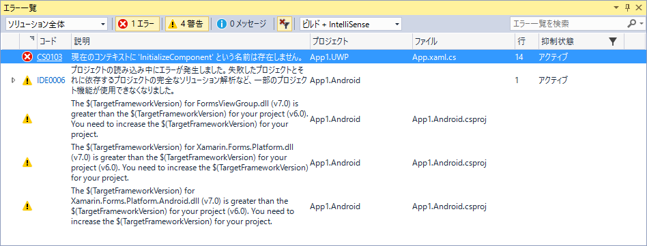Close the エラー一覧 panel
Image resolution: width=647 pixels, height=246 pixels.
click(x=638, y=7)
